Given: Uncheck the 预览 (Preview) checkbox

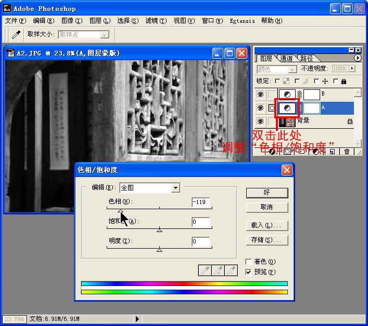Looking at the screenshot, I should click(249, 271).
